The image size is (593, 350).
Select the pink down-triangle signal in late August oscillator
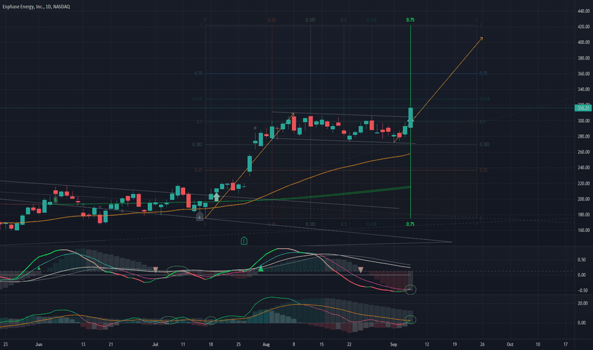(x=360, y=270)
